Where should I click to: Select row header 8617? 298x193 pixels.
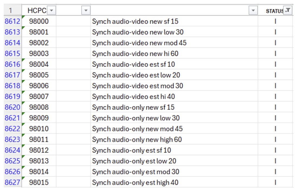tap(12, 75)
